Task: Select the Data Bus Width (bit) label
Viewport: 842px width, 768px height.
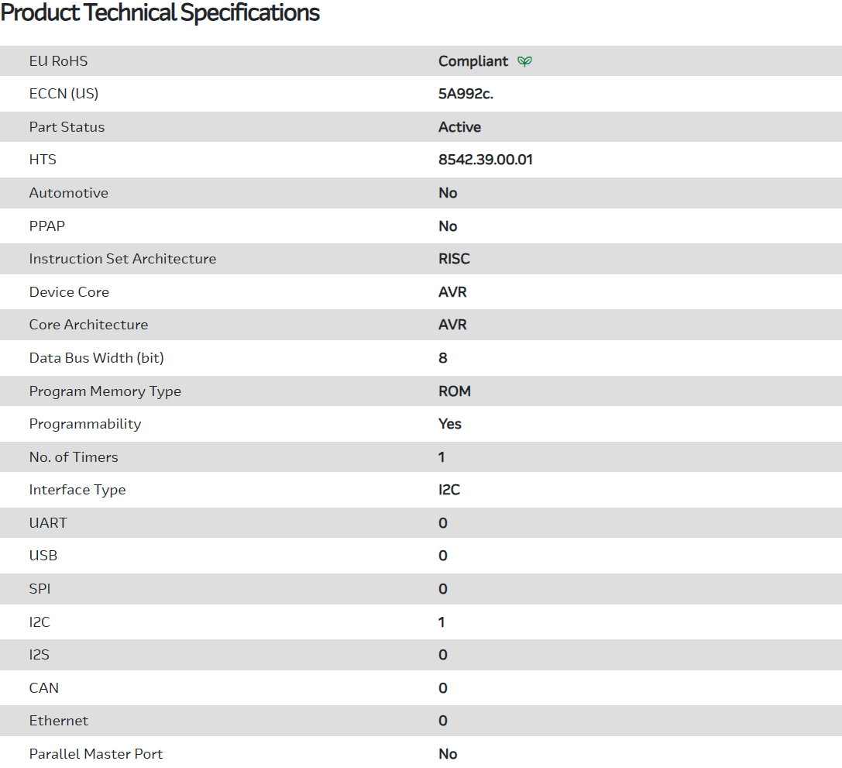Action: (x=97, y=358)
